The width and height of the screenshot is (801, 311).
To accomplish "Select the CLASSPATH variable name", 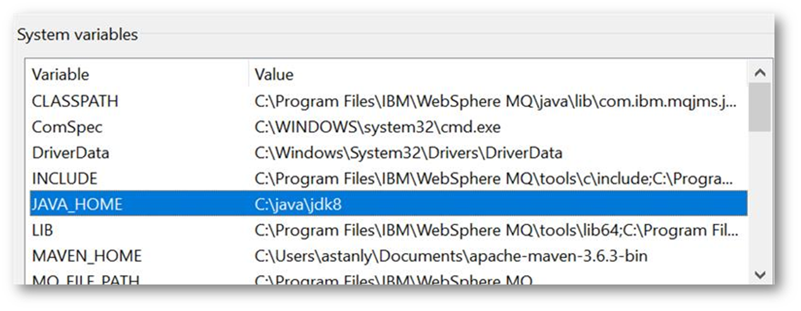I will pyautogui.click(x=75, y=101).
